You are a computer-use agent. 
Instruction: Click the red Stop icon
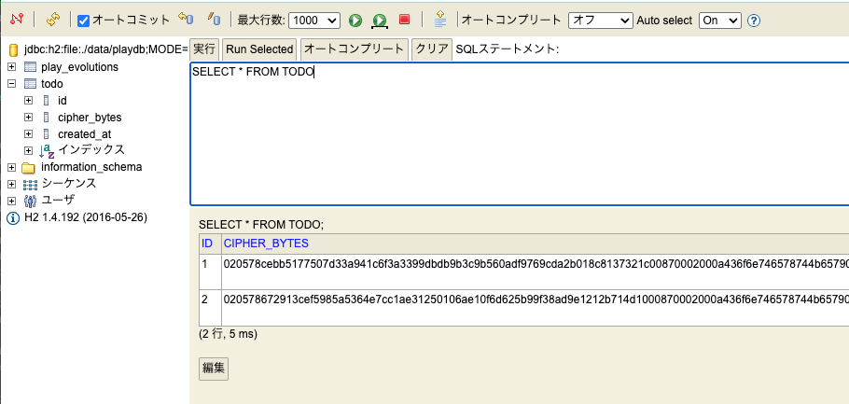[x=404, y=20]
